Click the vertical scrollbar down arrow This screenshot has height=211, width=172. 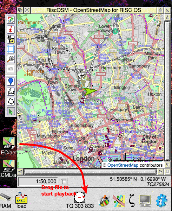(x=167, y=165)
